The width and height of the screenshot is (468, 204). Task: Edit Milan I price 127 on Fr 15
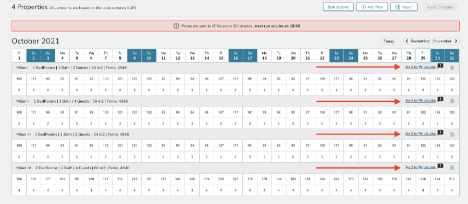(221, 79)
